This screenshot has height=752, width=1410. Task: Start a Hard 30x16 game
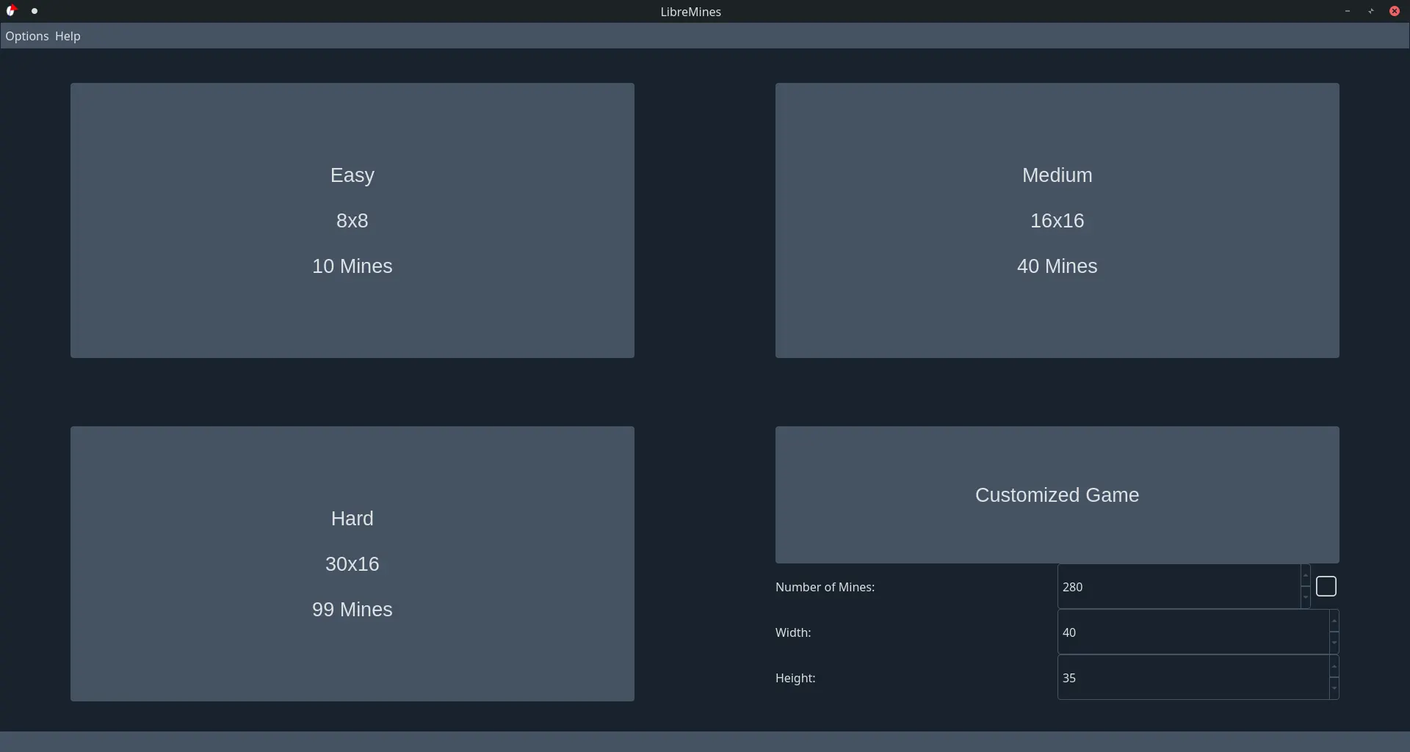[352, 563]
